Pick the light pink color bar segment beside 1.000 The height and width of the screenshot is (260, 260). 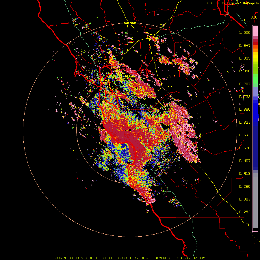255,31
